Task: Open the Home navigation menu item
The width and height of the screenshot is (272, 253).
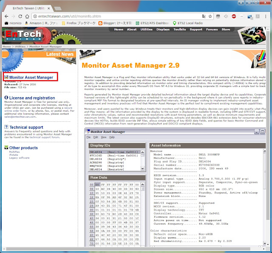Action: pos(119,29)
